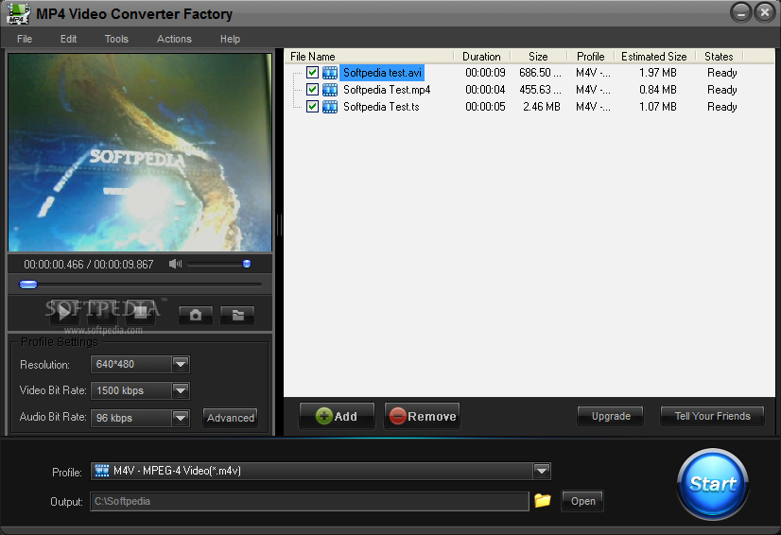Click the 1.97 MB estimated size
Viewport: 781px width, 535px height.
click(658, 73)
